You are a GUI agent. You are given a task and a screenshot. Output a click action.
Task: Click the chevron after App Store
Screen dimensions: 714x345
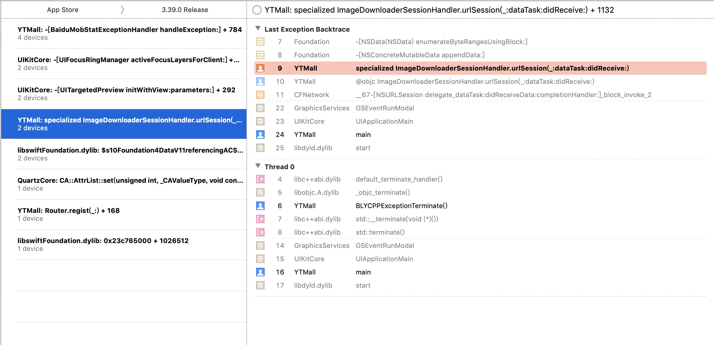coord(122,10)
